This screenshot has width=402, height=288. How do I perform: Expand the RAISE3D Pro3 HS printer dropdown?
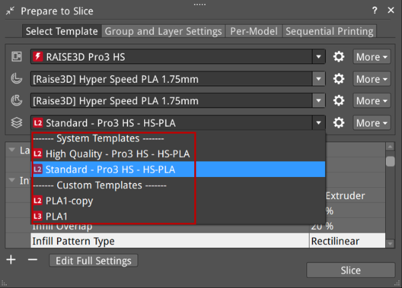(318, 57)
